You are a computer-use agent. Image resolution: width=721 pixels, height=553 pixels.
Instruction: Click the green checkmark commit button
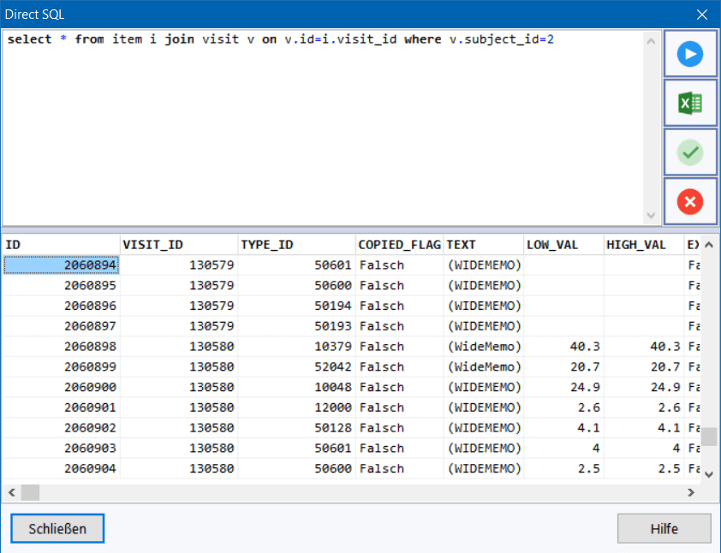point(690,153)
